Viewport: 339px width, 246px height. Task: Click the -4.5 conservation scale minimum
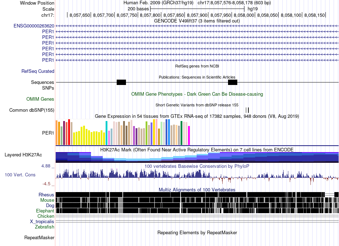46,184
